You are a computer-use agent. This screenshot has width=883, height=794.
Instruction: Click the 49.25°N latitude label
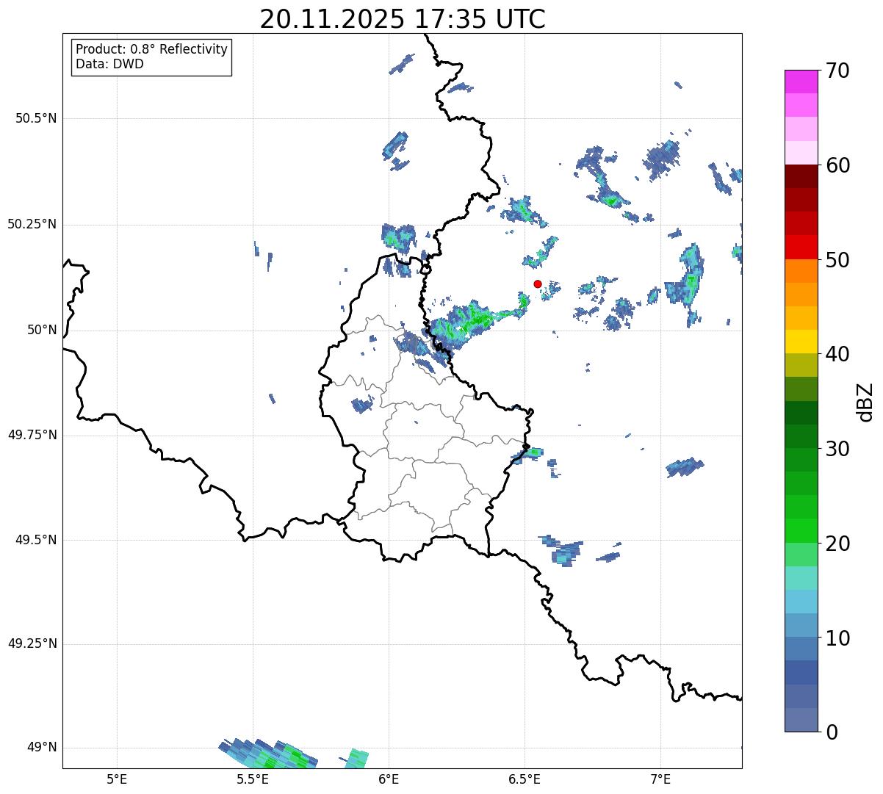coord(32,643)
